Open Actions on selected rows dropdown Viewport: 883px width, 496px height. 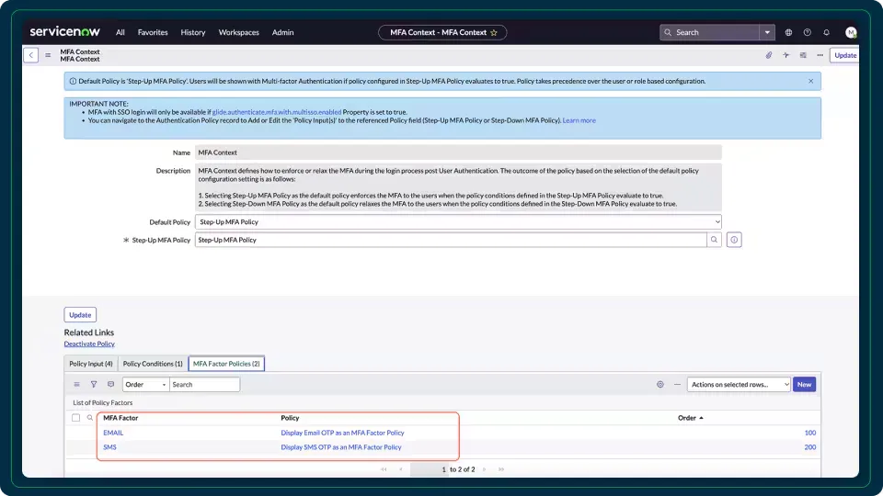pyautogui.click(x=739, y=385)
